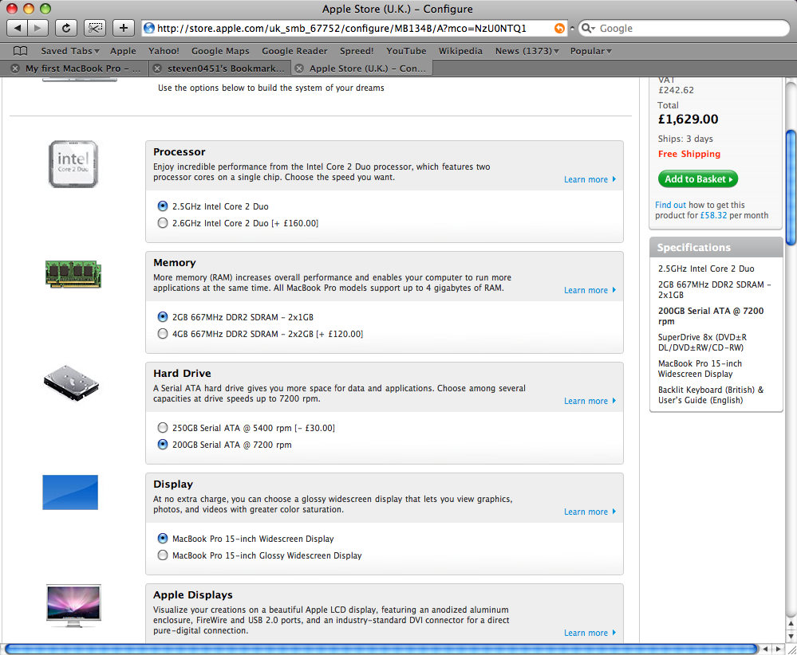
Task: Click the Find out financing link
Action: pyautogui.click(x=670, y=205)
